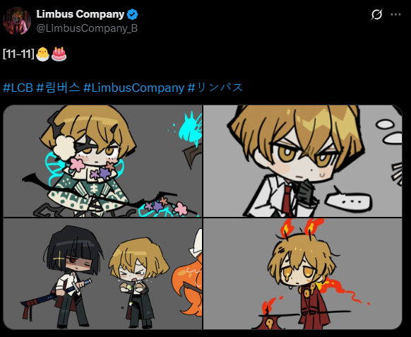Click the Limbus Company display name
This screenshot has width=411, height=337.
81,14
